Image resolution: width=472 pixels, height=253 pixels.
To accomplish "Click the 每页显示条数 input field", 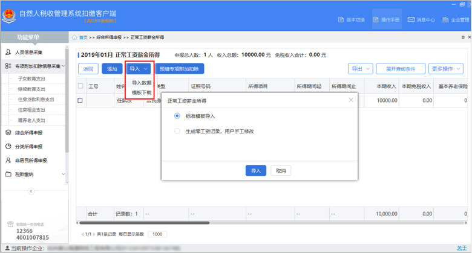I will point(157,234).
